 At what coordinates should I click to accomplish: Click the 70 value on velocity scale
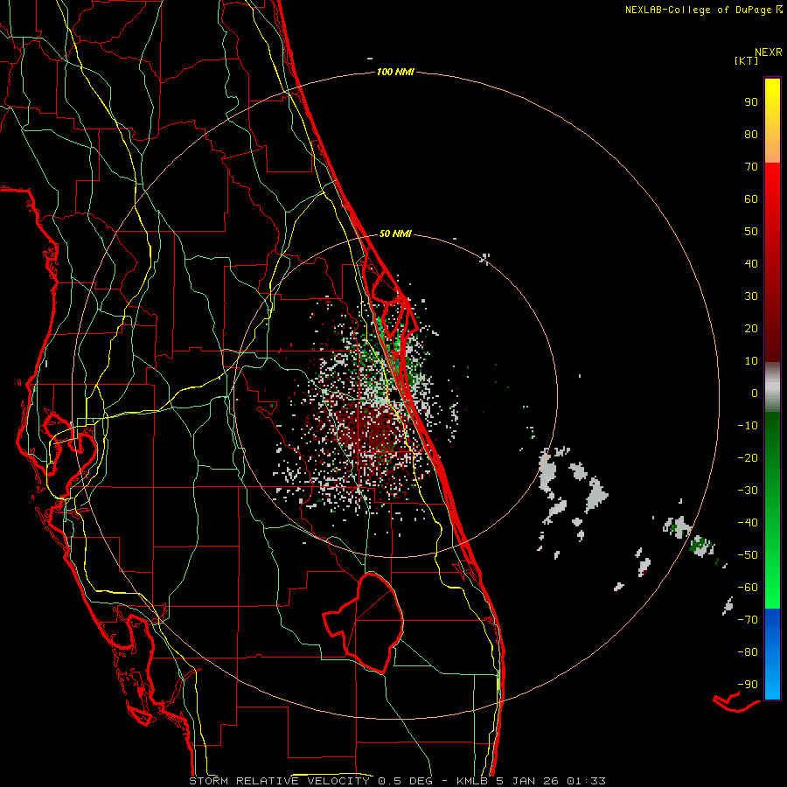coord(751,167)
